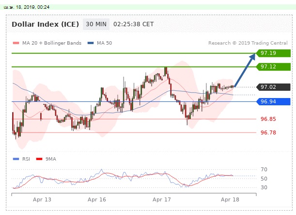Select the 97.19 resistance price tag
This screenshot has height=215, width=296.
273,53
